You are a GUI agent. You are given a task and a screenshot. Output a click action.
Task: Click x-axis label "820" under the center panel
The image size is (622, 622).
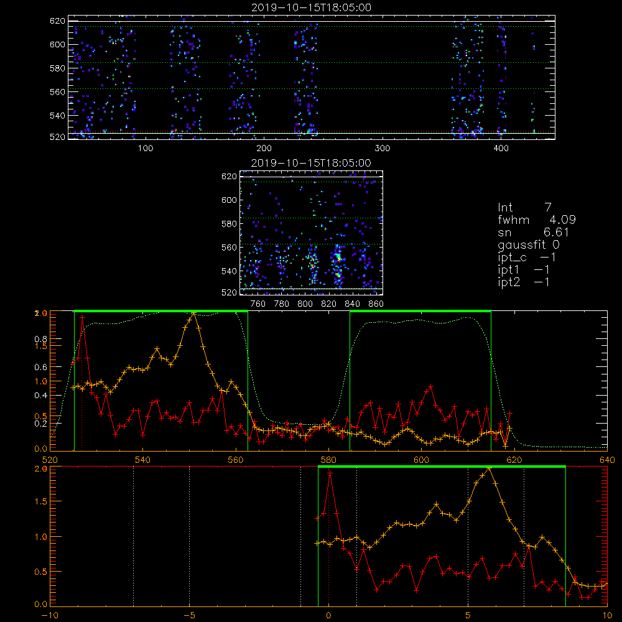click(x=329, y=304)
